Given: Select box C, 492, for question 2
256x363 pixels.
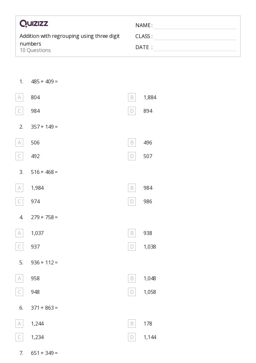Looking at the screenshot, I should pyautogui.click(x=19, y=156).
